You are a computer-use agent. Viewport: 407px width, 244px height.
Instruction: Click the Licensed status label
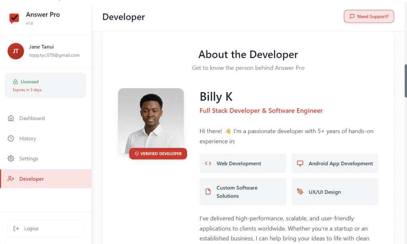point(29,82)
